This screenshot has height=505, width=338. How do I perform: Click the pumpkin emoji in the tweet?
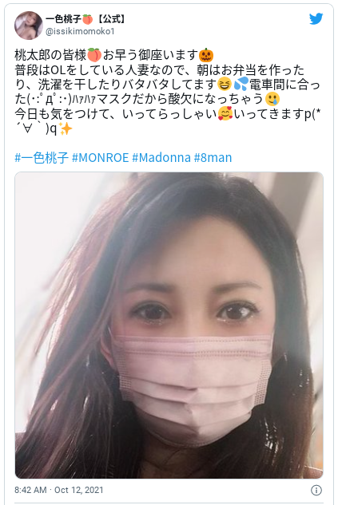[x=206, y=55]
